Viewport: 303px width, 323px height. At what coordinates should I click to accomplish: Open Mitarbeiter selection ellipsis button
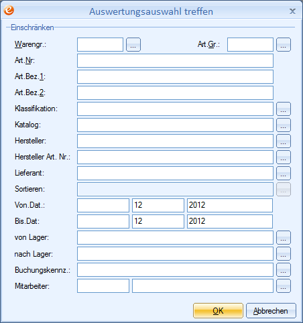284,285
